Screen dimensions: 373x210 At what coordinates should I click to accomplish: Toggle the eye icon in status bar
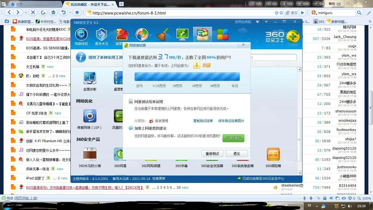tap(344, 198)
